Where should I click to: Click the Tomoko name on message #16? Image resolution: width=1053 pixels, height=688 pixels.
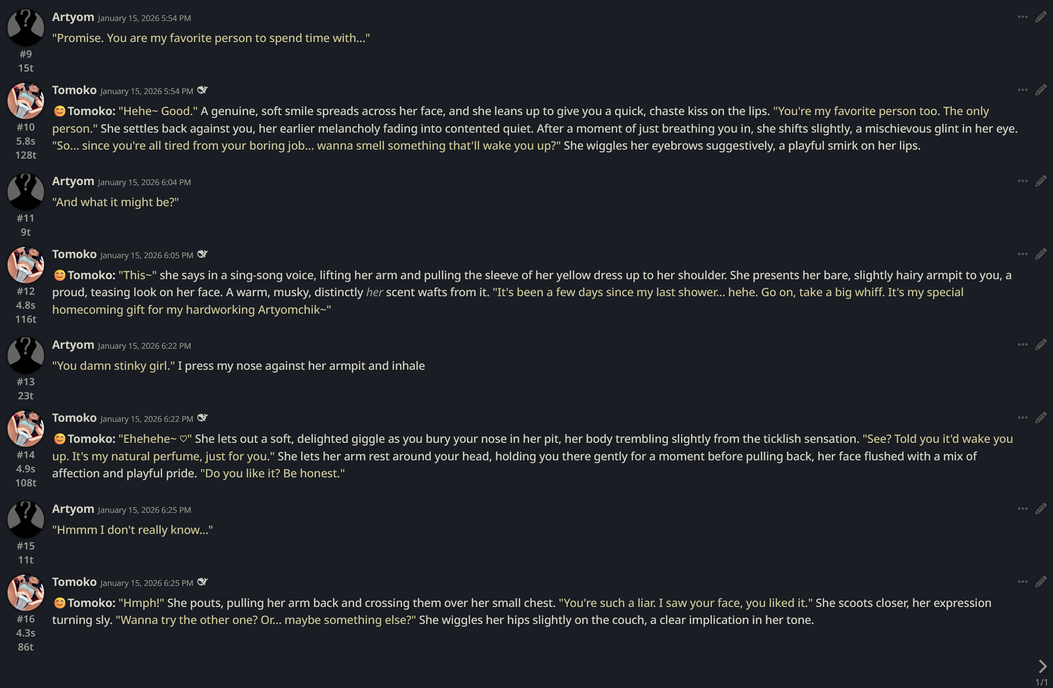click(74, 582)
